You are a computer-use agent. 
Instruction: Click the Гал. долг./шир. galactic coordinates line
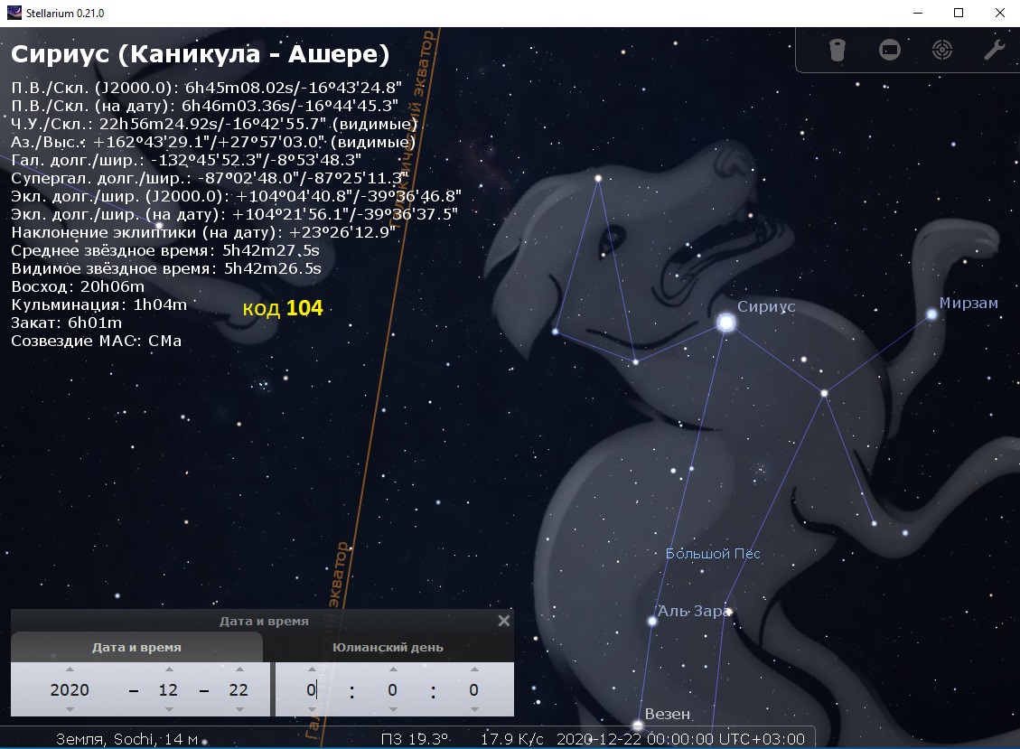click(186, 159)
